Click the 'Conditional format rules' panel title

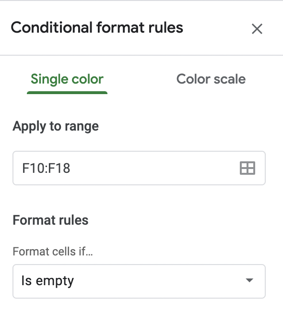tap(97, 28)
